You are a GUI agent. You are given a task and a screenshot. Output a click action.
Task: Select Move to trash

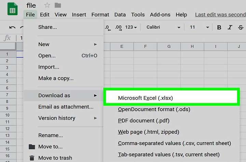click(64, 158)
